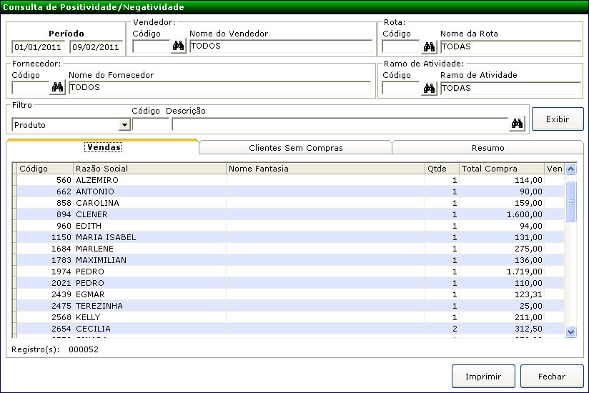Select the ALZEMIRO row
Image resolution: width=589 pixels, height=393 pixels.
(290, 180)
